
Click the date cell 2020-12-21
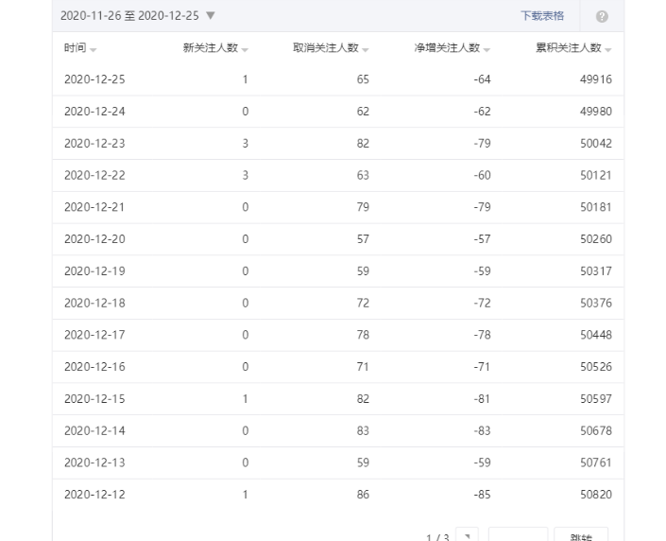click(94, 207)
